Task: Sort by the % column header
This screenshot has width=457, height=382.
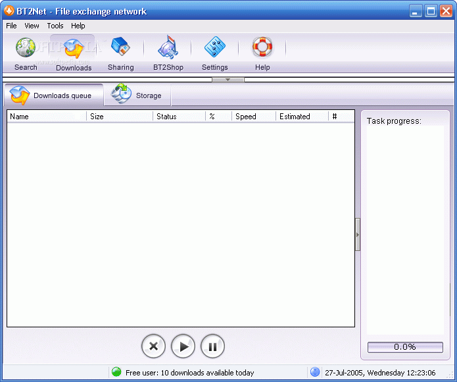Action: [x=218, y=117]
